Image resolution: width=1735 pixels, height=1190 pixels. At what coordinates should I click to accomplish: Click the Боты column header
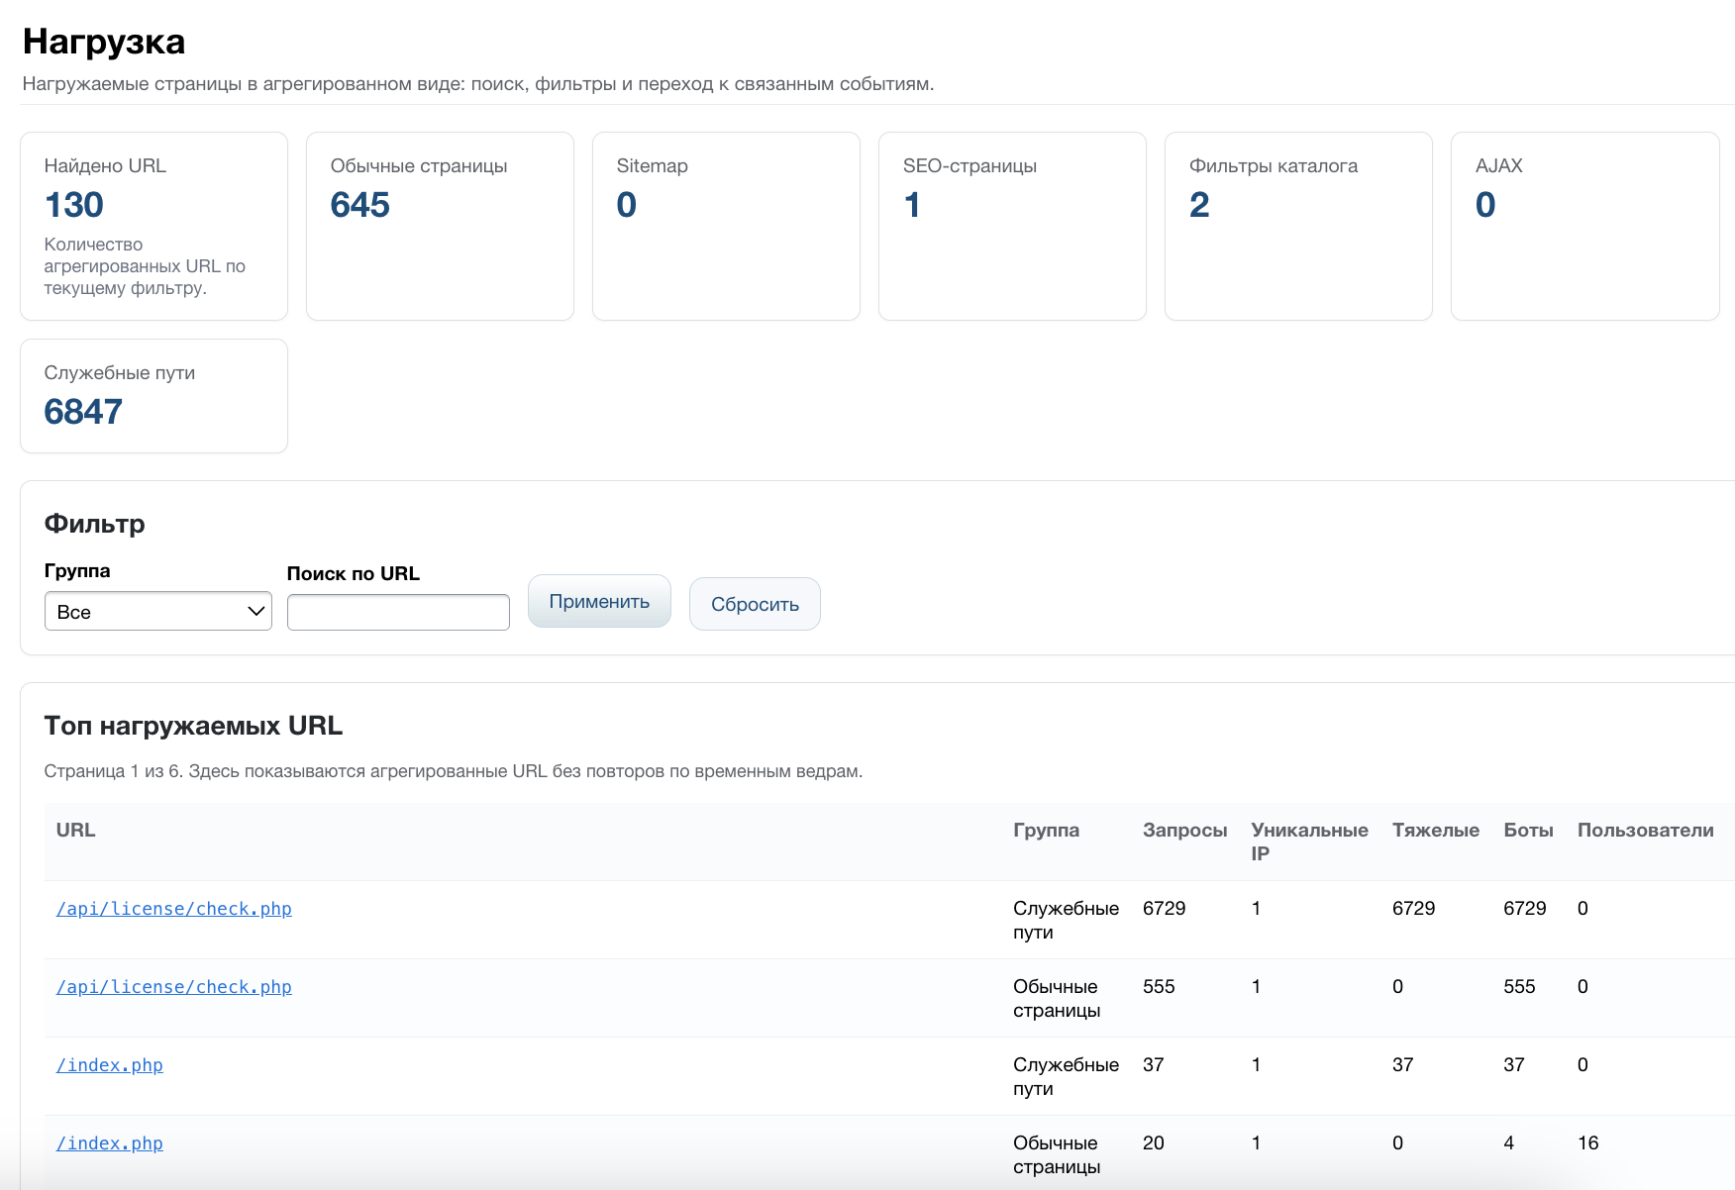1528,830
